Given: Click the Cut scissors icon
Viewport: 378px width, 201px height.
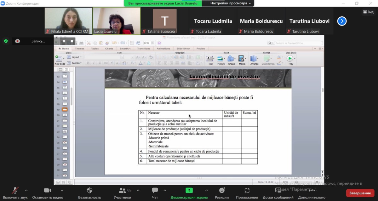Looking at the screenshot, I should (x=89, y=43).
